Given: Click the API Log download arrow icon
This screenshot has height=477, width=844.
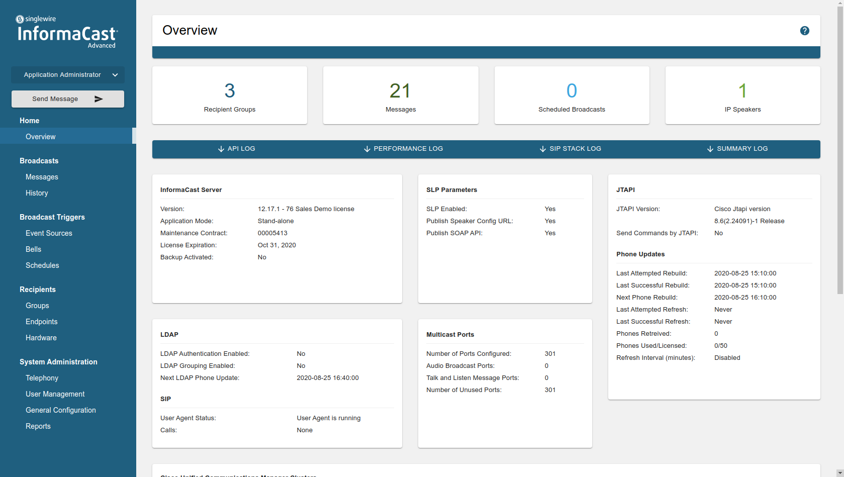Looking at the screenshot, I should click(221, 149).
